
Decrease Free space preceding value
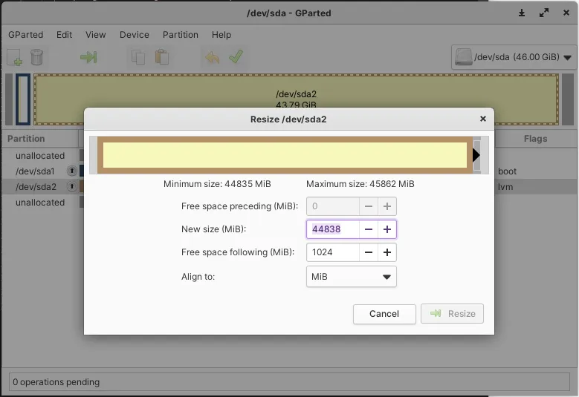click(x=369, y=206)
